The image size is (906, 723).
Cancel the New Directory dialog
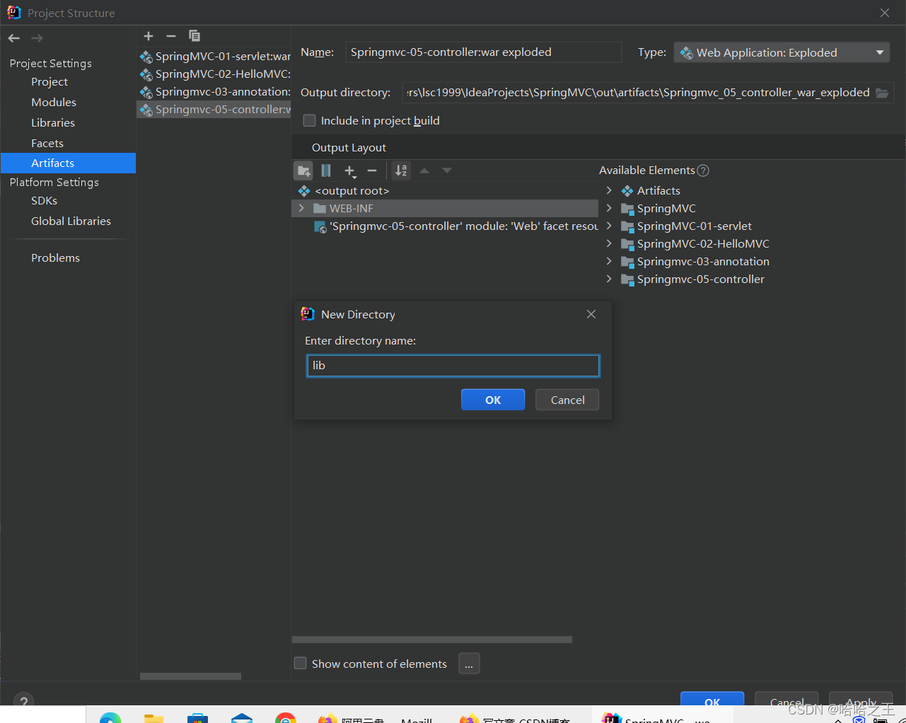pyautogui.click(x=567, y=400)
